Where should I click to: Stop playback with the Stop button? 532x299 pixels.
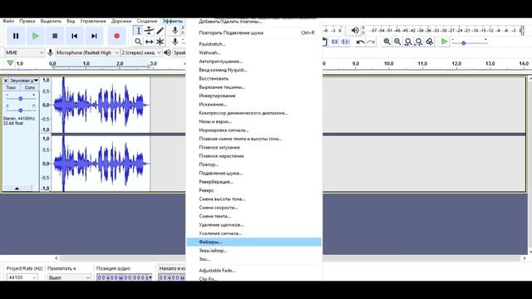coord(55,36)
